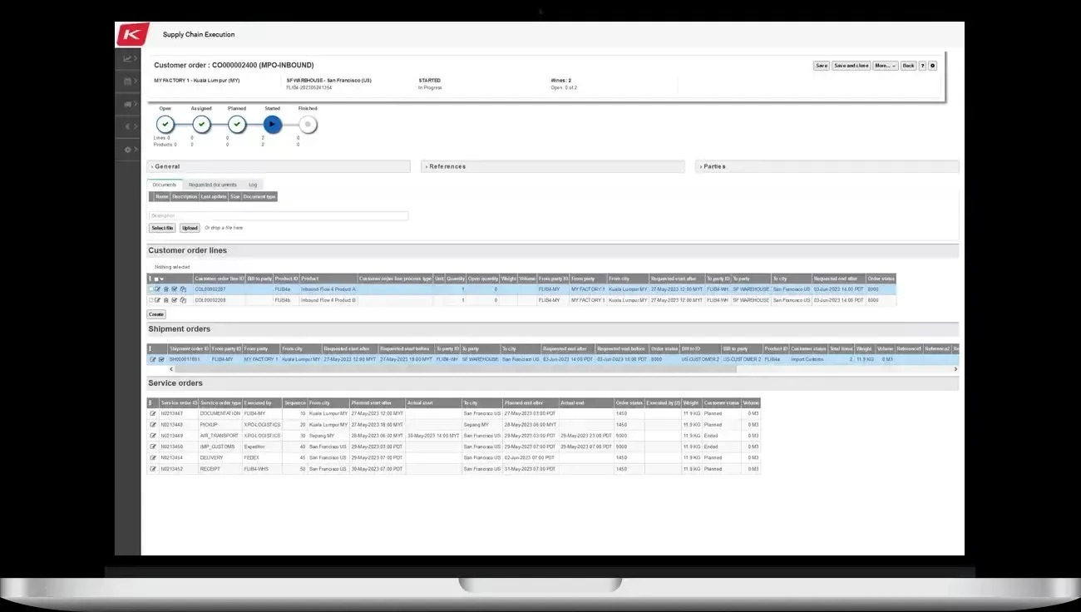Switch to the Documents tab
Viewport: 1081px width, 612px height.
coord(165,185)
